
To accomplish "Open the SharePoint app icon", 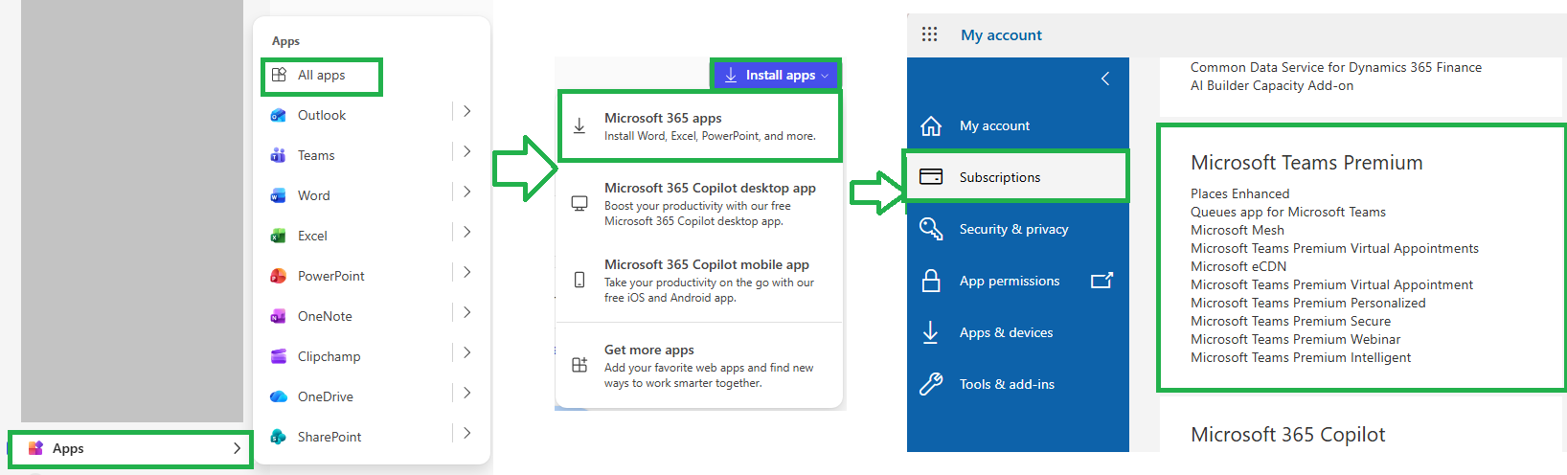I will [279, 437].
